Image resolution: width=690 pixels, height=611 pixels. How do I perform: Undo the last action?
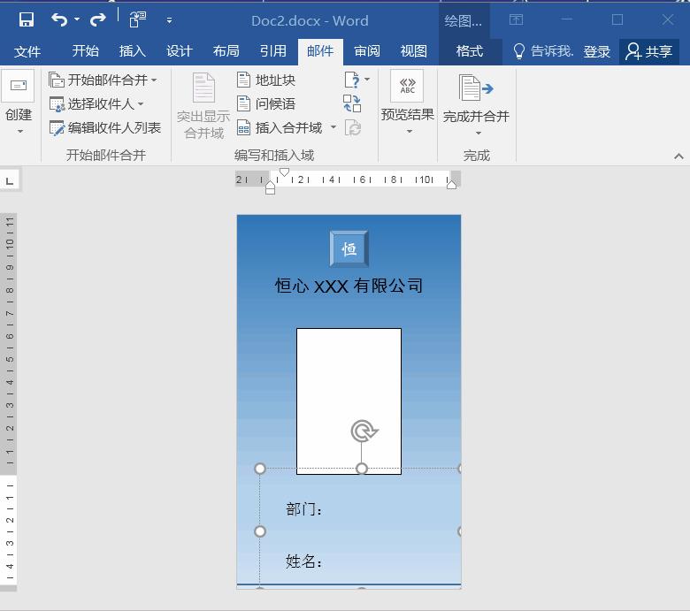pyautogui.click(x=59, y=19)
